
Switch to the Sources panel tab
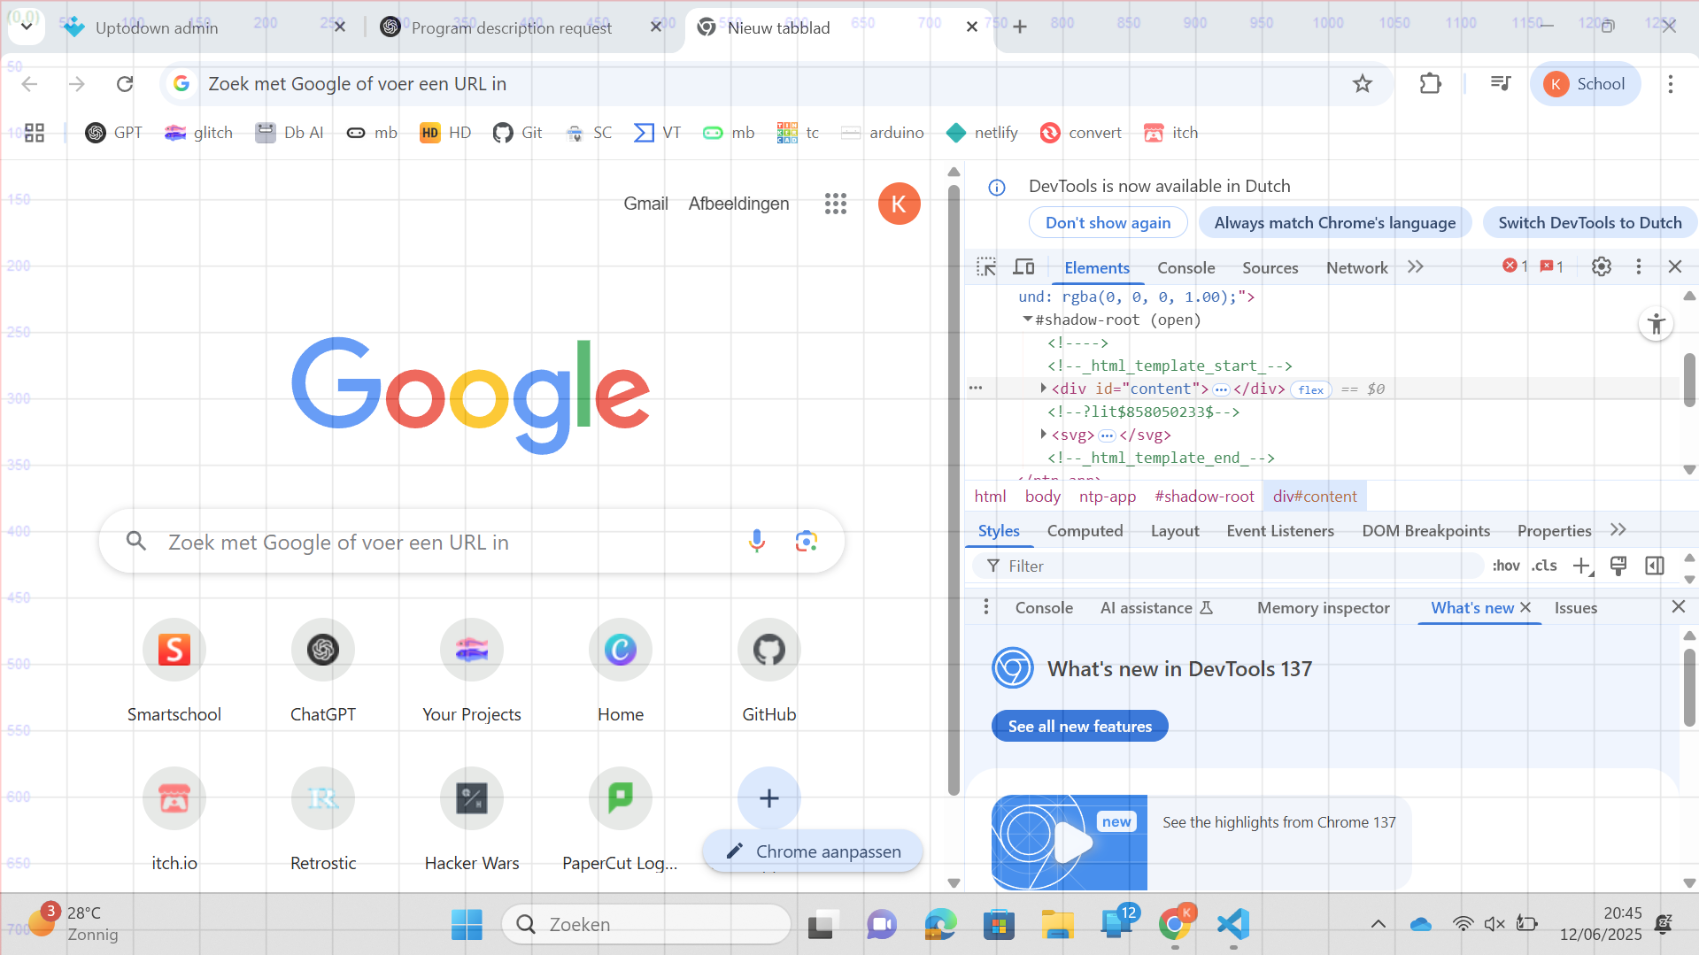pyautogui.click(x=1270, y=267)
